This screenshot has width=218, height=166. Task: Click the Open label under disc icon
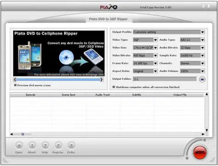pyautogui.click(x=19, y=152)
